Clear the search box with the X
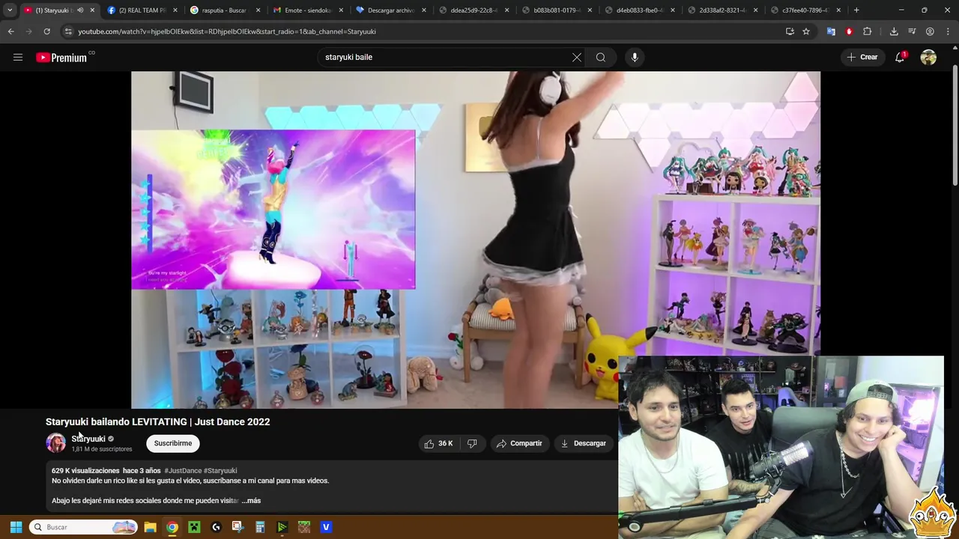 pyautogui.click(x=577, y=57)
